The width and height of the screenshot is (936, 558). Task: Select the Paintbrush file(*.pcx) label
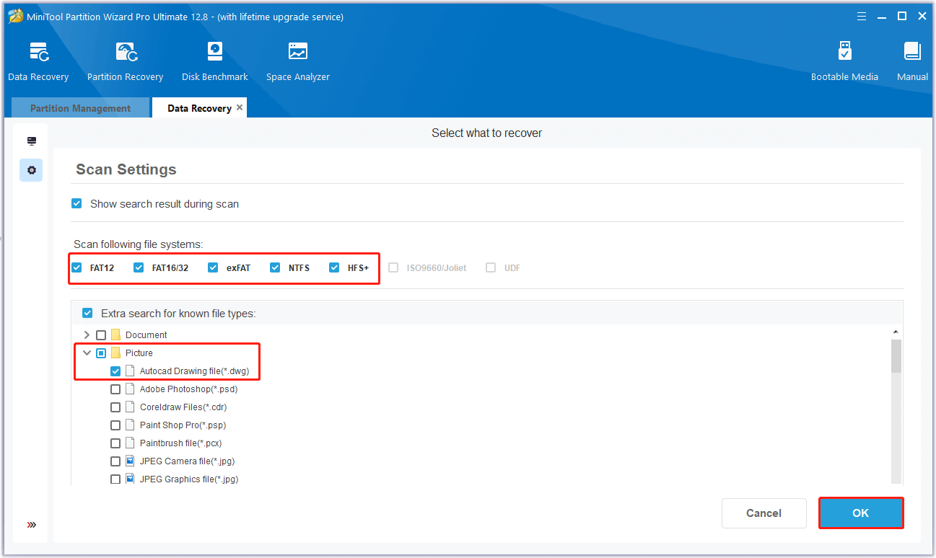[180, 443]
